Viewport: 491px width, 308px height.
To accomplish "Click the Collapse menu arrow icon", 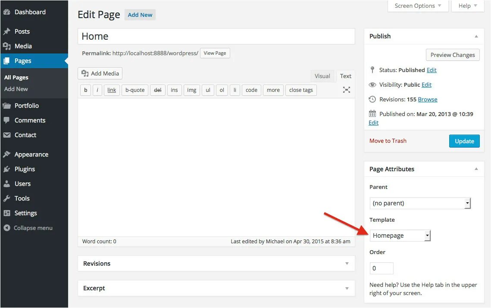I will coord(7,228).
